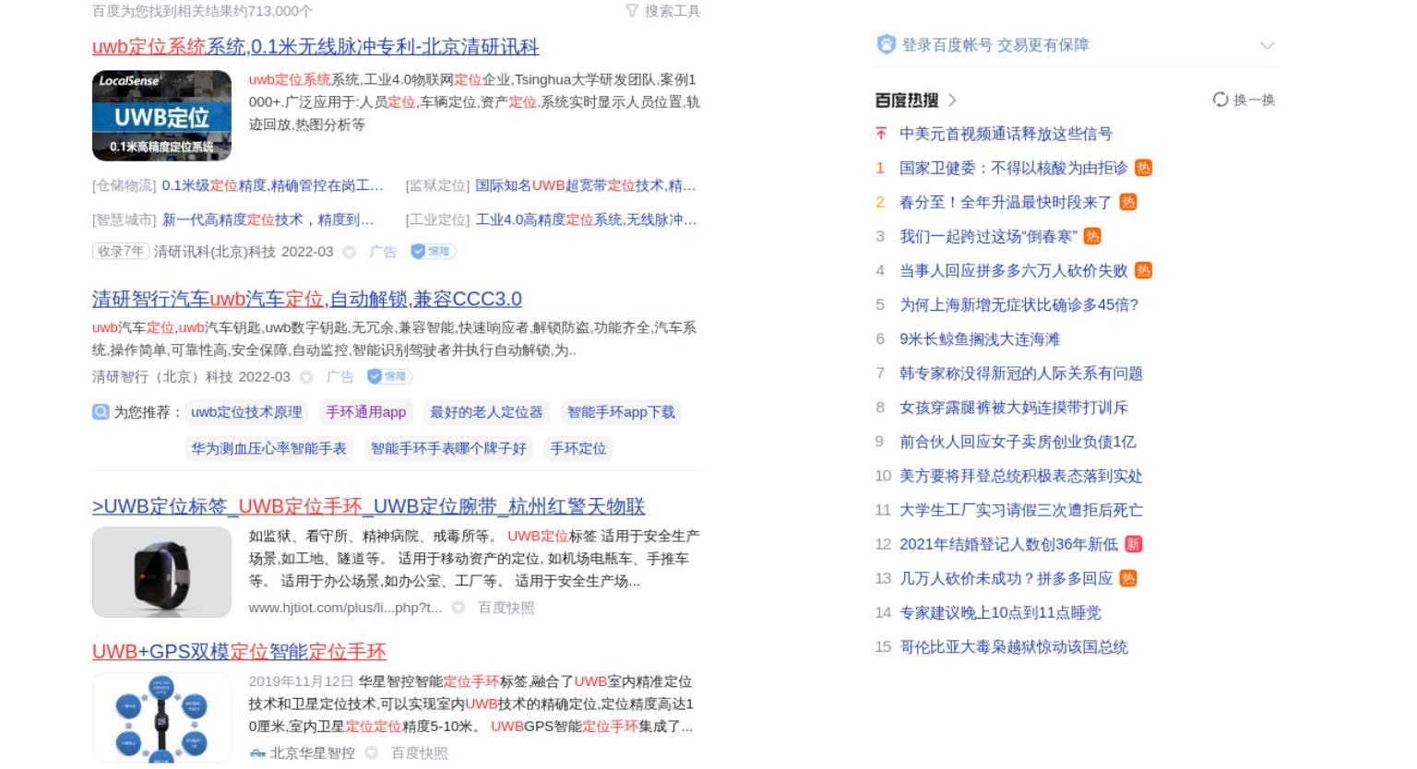Click the 新 tag beside 2021年结婚登记

(1134, 544)
